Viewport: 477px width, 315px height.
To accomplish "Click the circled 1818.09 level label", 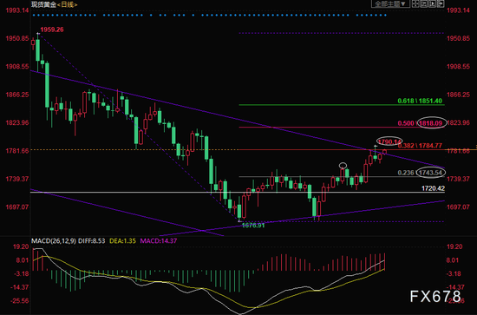I will pyautogui.click(x=430, y=123).
